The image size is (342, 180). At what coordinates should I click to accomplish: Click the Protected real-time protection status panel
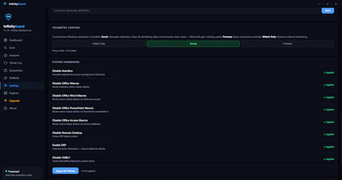[22, 173]
